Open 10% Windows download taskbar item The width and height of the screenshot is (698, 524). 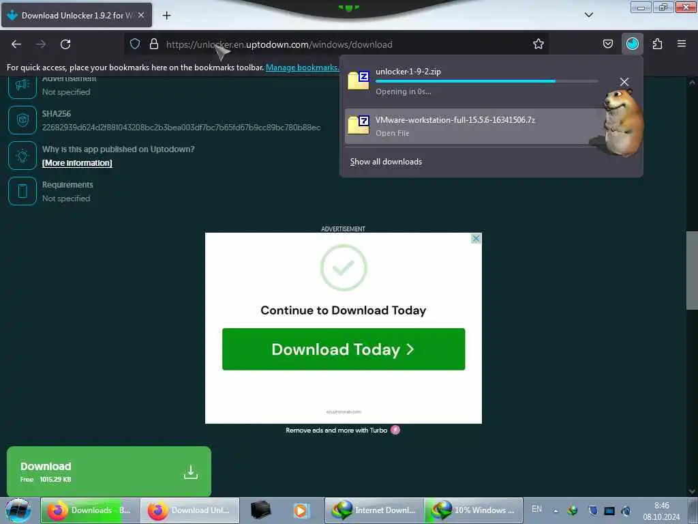tap(474, 510)
